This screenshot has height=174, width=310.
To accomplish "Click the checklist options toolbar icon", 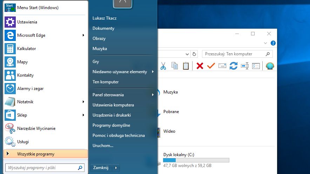I will coord(256,66).
